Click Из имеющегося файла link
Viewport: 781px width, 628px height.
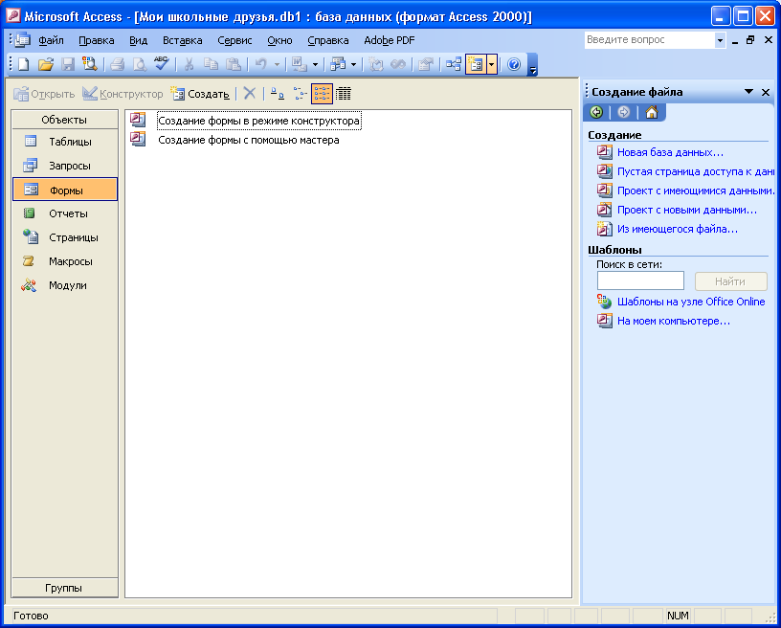click(678, 229)
